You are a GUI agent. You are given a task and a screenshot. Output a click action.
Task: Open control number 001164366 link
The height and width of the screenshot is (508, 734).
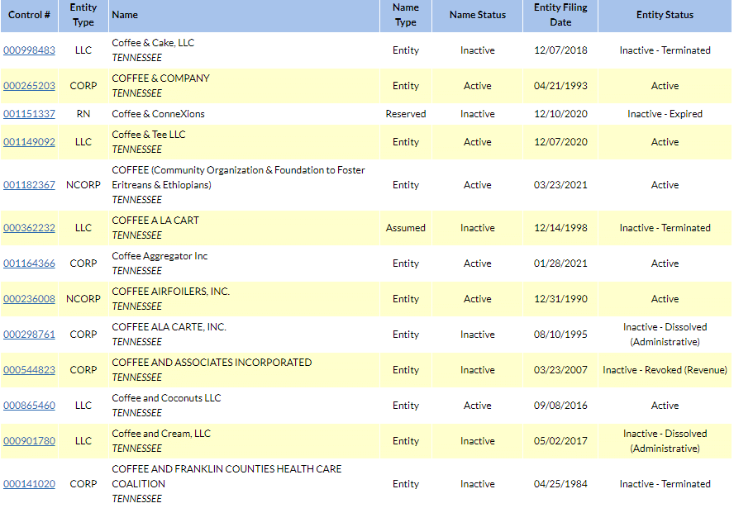29,263
